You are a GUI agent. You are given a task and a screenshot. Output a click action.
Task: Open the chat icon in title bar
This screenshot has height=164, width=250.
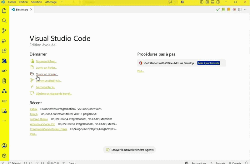point(170,2)
